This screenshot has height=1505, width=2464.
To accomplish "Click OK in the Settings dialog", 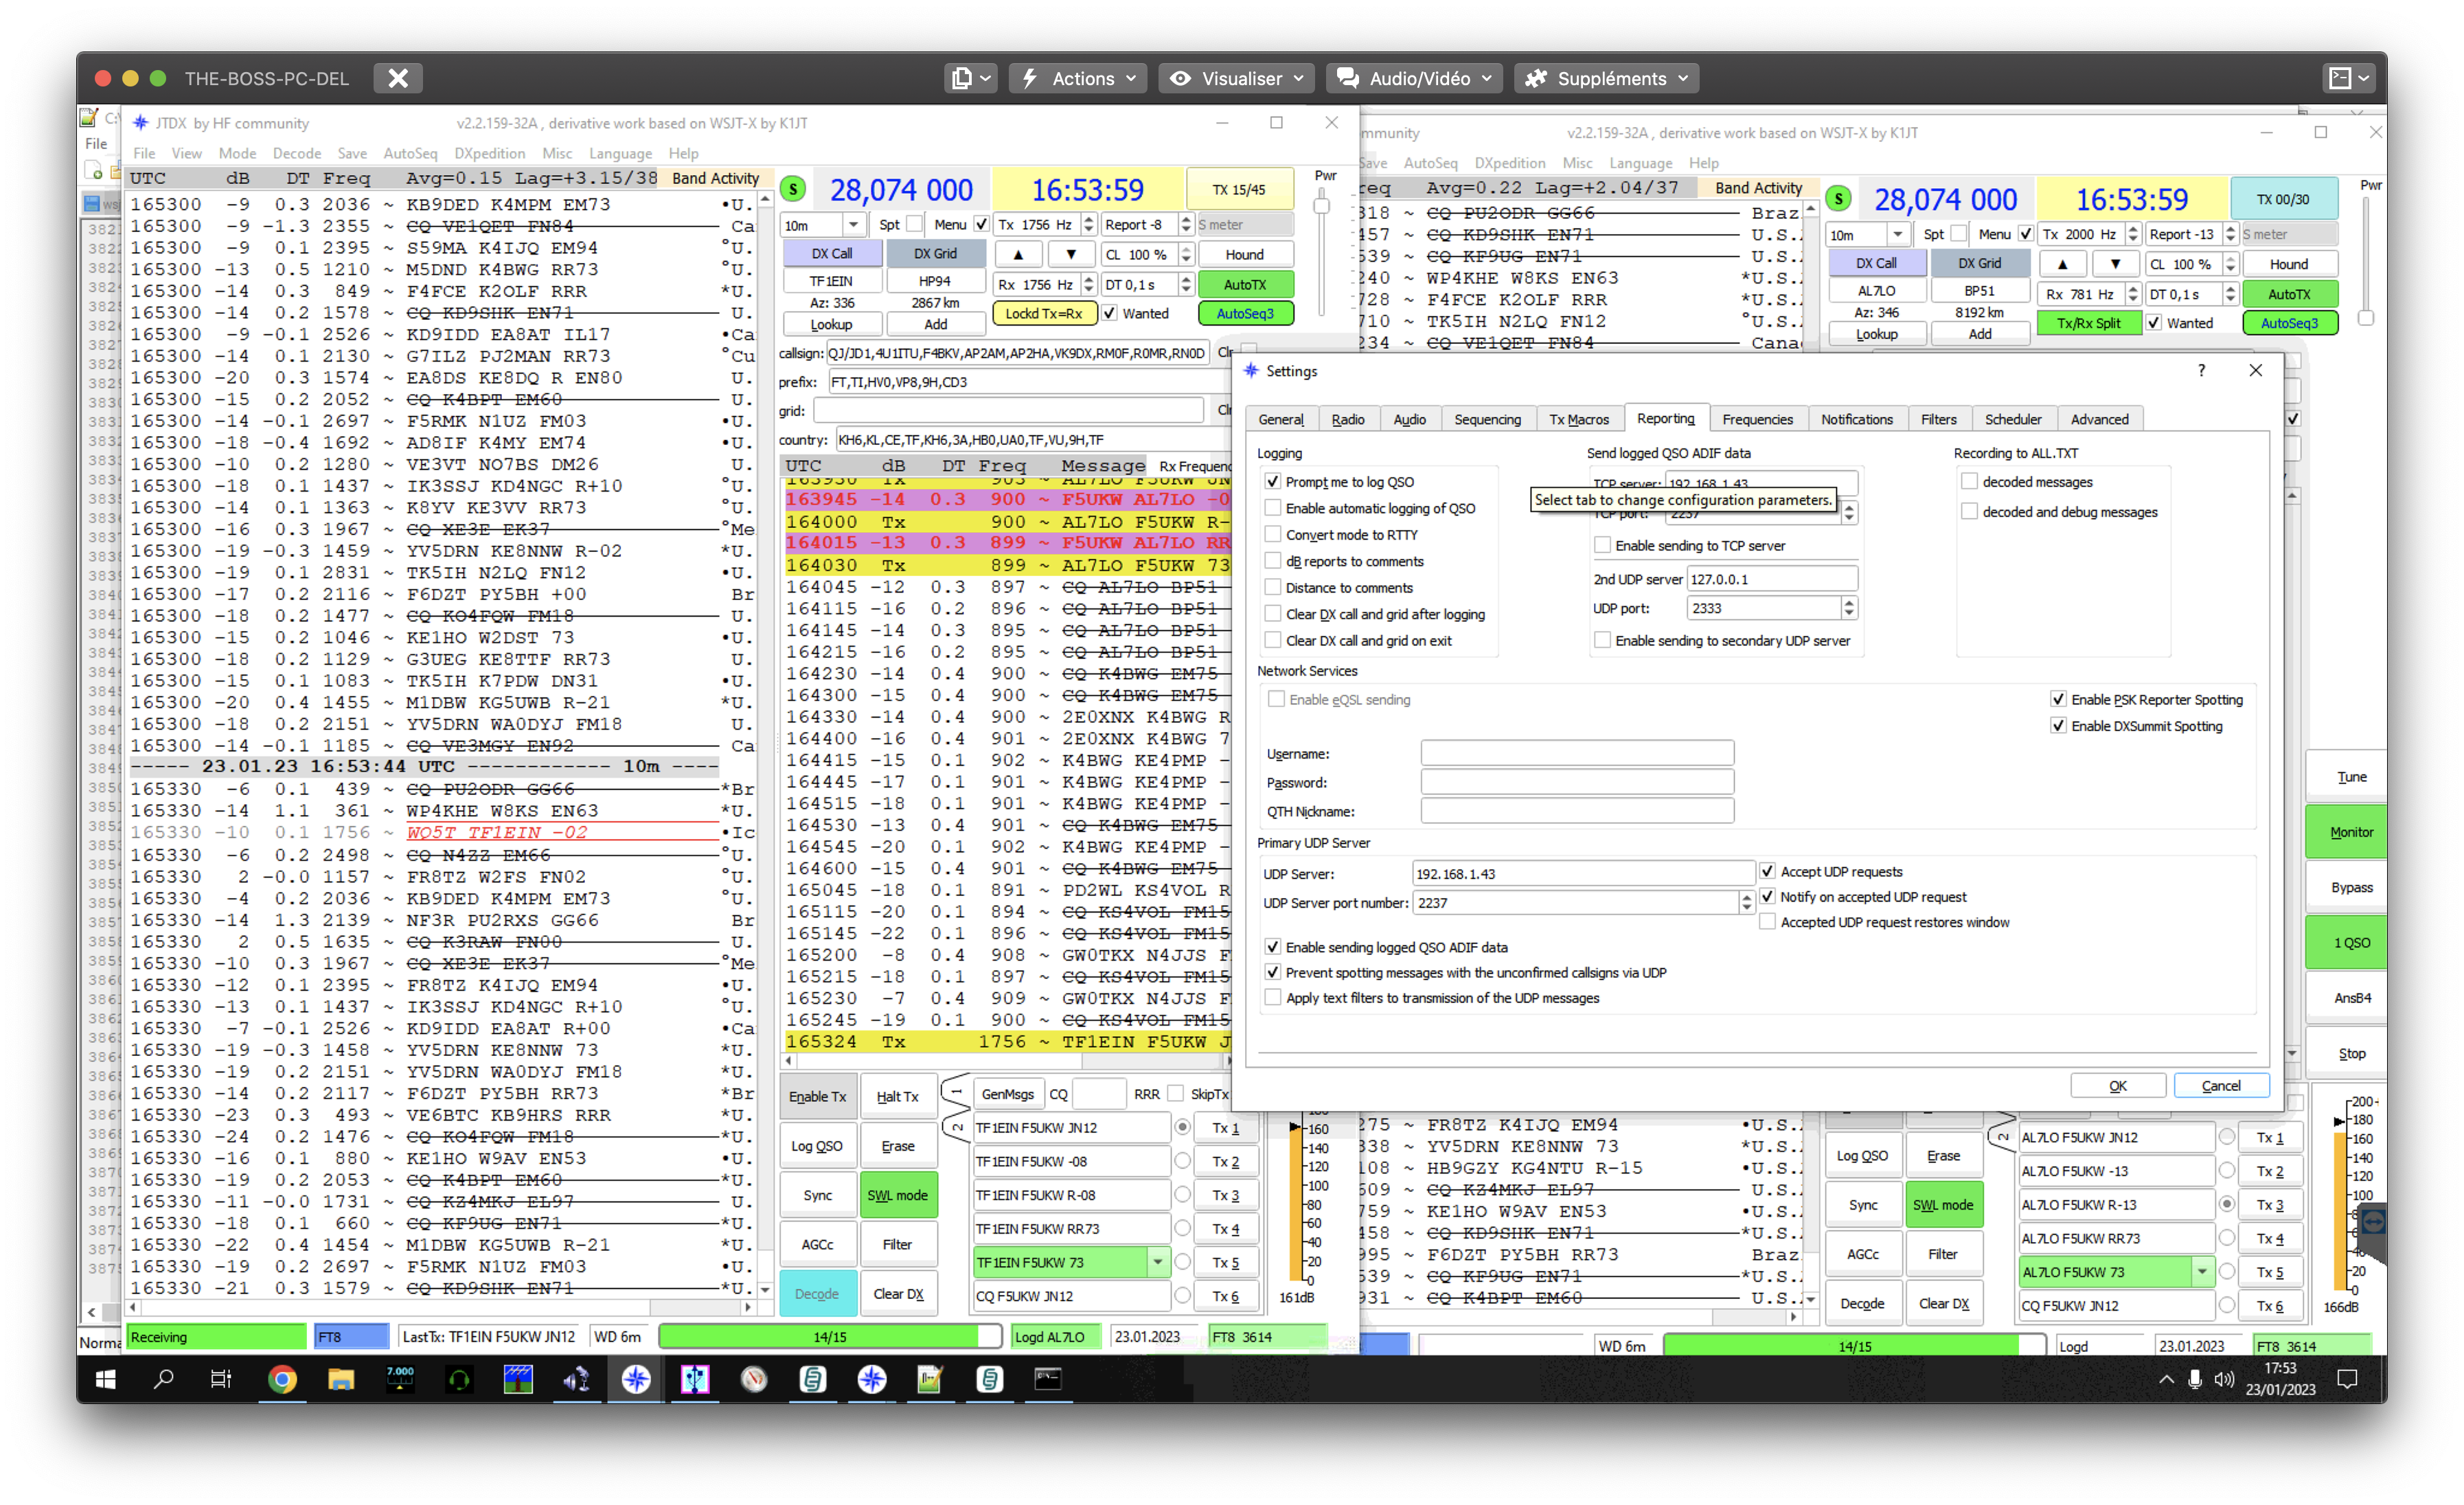I will tap(2117, 1086).
